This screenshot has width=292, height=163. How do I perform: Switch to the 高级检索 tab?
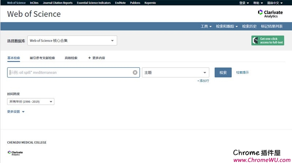click(71, 58)
